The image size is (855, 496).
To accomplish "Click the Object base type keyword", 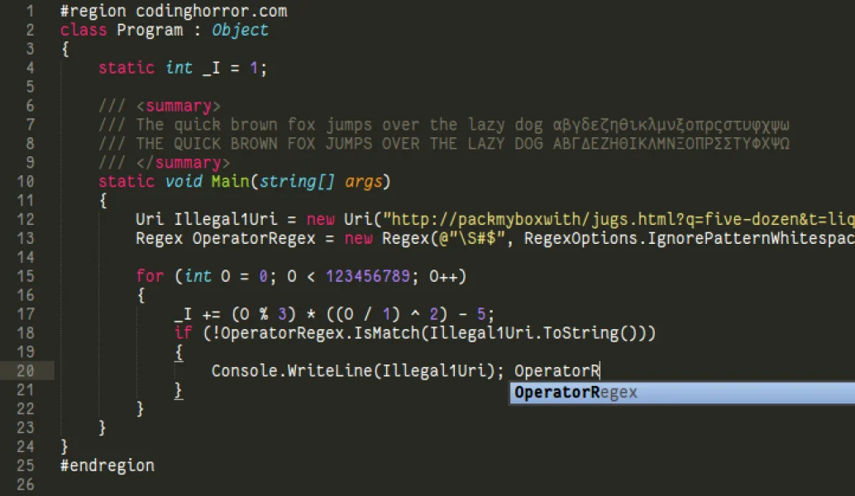I will (x=240, y=30).
